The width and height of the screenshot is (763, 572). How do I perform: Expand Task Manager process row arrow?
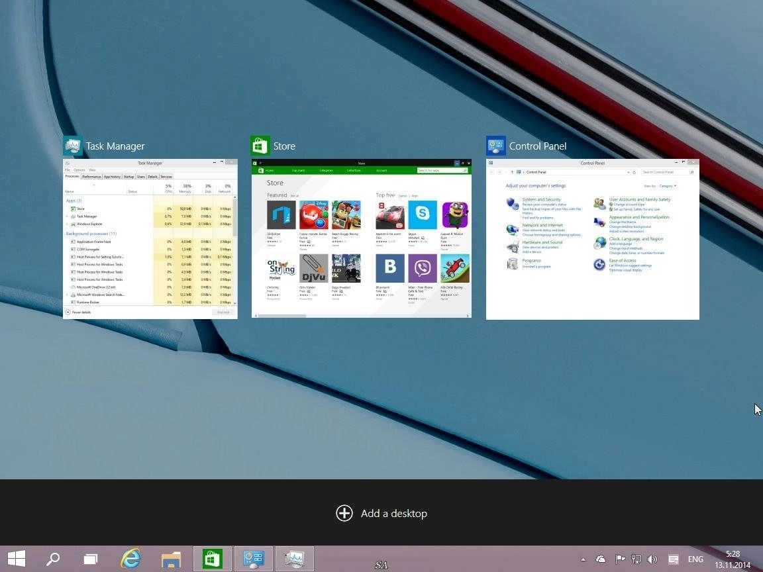67,216
